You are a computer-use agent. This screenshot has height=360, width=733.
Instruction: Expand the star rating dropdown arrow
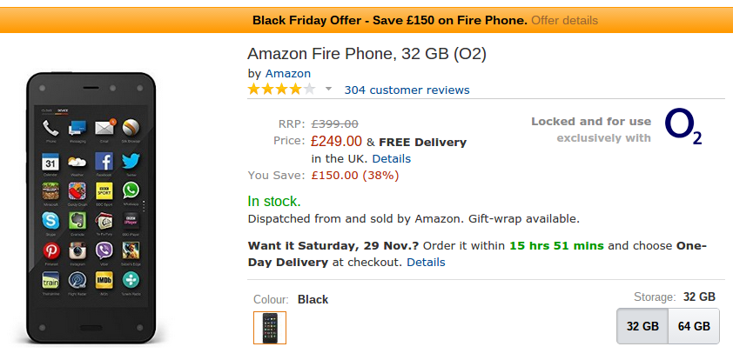click(329, 90)
